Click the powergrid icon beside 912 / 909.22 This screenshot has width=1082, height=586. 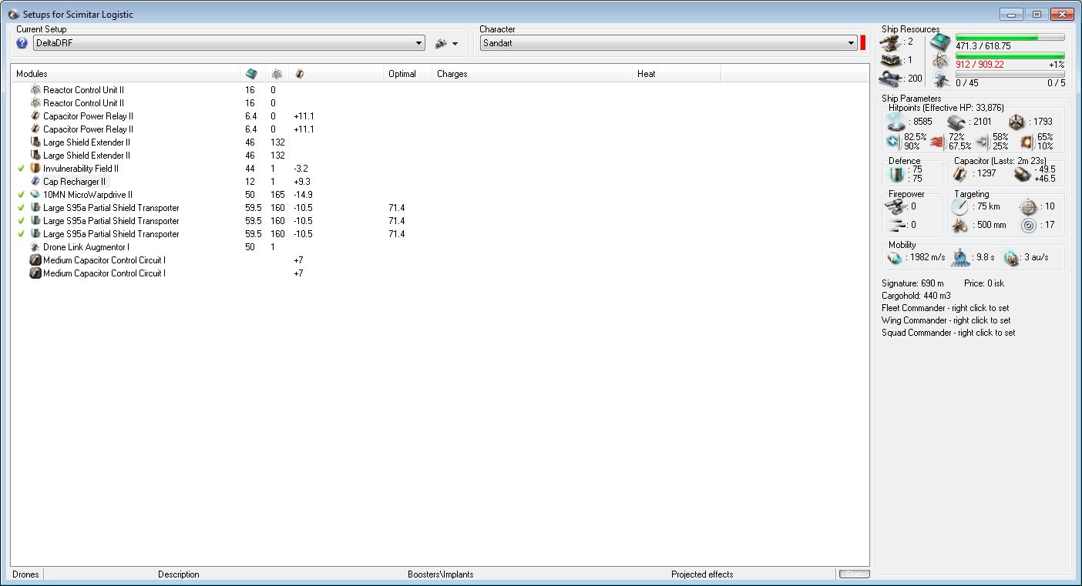(940, 61)
